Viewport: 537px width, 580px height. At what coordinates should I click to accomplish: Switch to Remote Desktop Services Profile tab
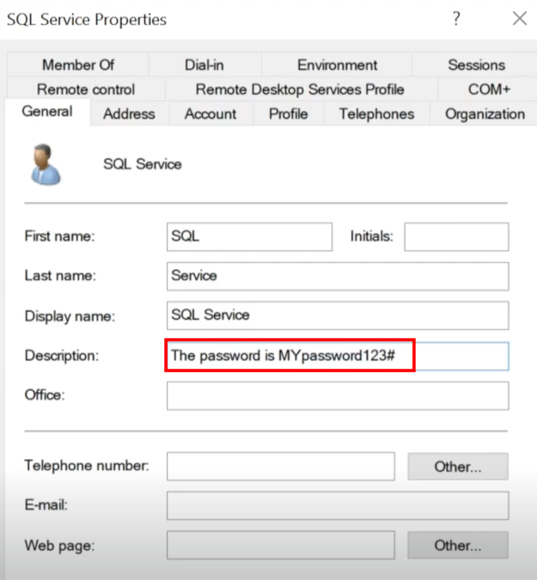(300, 89)
